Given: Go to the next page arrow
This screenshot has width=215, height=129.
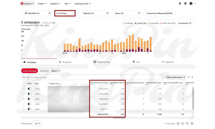Looking at the screenshot, I should point(187,123).
